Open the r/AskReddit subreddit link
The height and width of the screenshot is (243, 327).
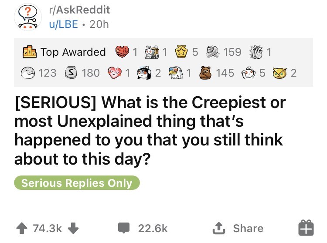pos(79,10)
